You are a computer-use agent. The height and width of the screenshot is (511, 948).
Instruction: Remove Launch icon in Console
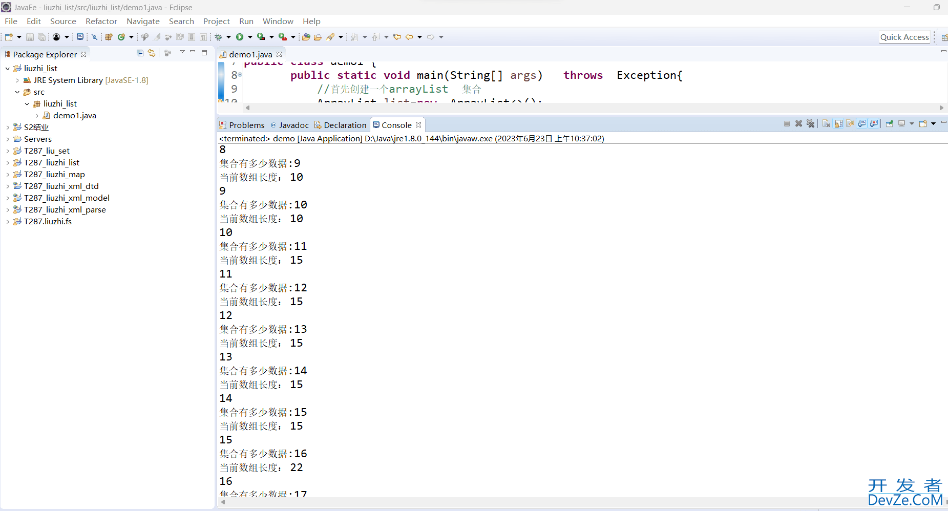coord(798,123)
